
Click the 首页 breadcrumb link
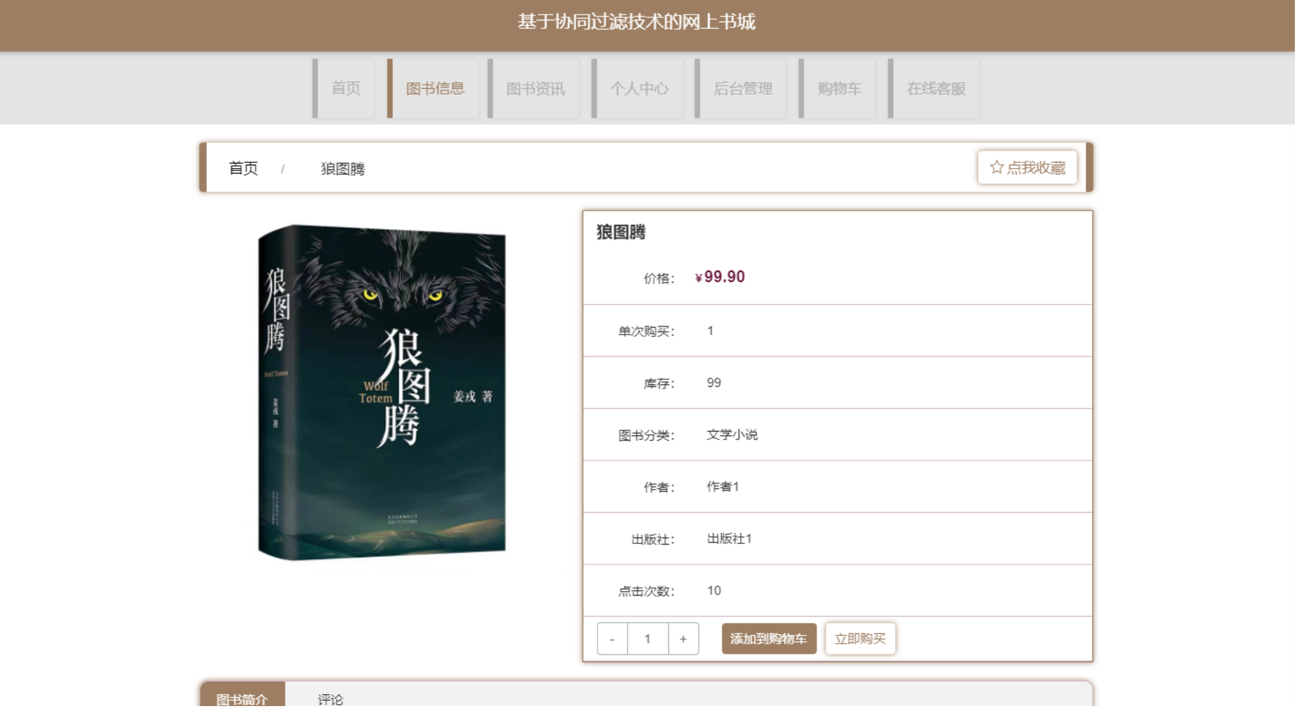[x=243, y=169]
